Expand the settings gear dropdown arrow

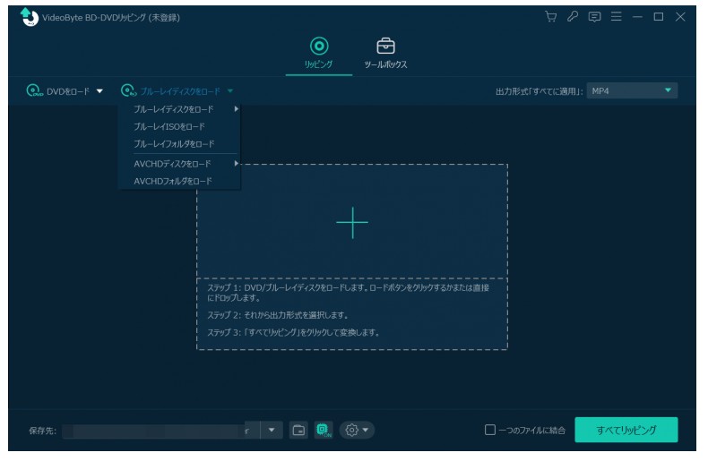pyautogui.click(x=366, y=431)
